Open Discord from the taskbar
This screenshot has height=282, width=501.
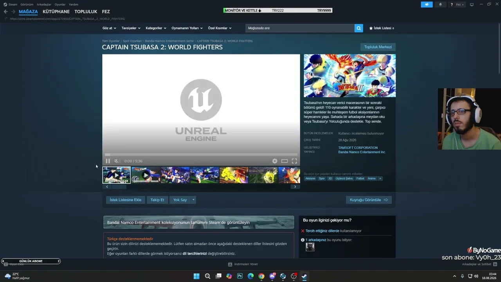point(272,276)
